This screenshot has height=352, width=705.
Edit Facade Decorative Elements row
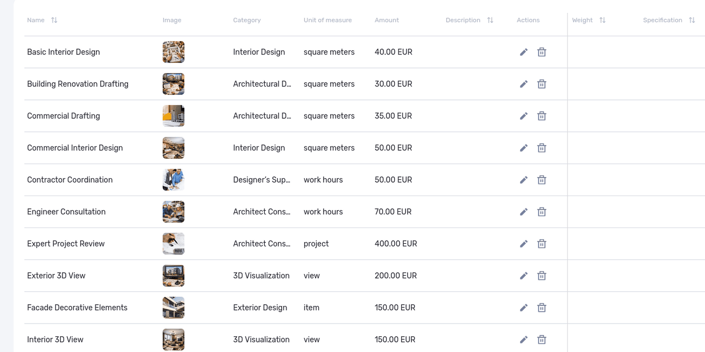click(524, 307)
